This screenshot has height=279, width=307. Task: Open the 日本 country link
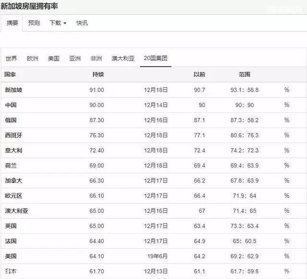(x=11, y=271)
